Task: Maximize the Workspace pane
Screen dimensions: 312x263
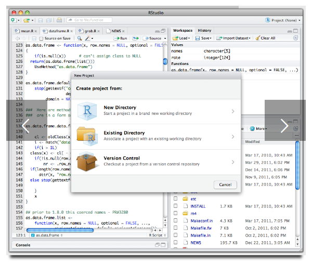Action: 296,31
